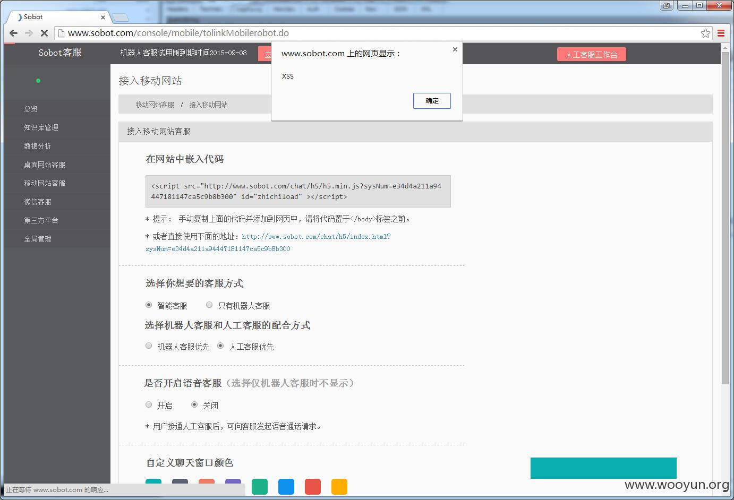Bookmark page with the star icon
Image resolution: width=734 pixels, height=500 pixels.
tap(705, 33)
